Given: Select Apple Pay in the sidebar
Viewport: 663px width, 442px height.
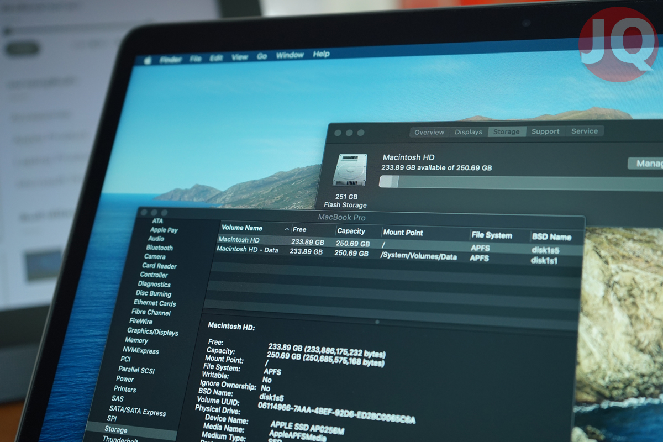Looking at the screenshot, I should click(x=164, y=230).
